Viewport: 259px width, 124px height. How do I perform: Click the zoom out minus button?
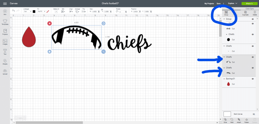[x=16, y=118]
